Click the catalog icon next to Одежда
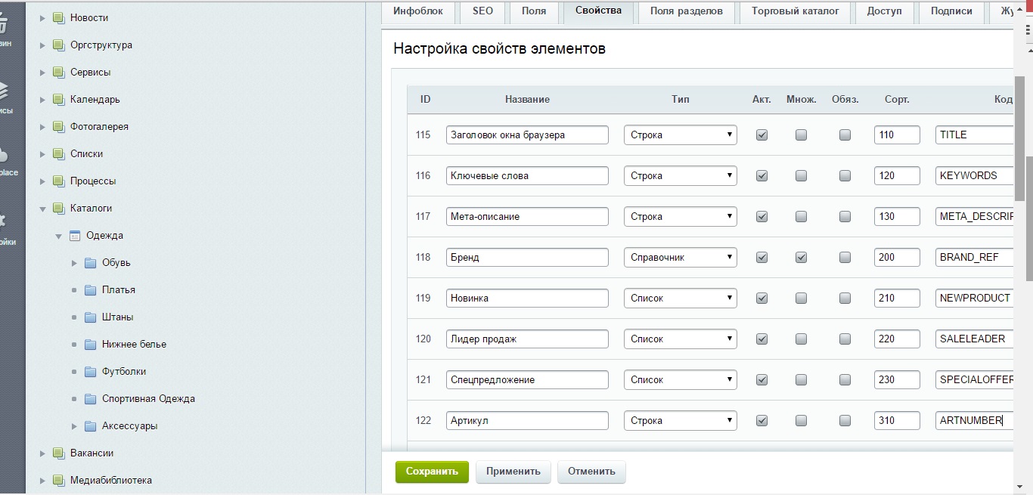The width and height of the screenshot is (1033, 495). tap(75, 236)
